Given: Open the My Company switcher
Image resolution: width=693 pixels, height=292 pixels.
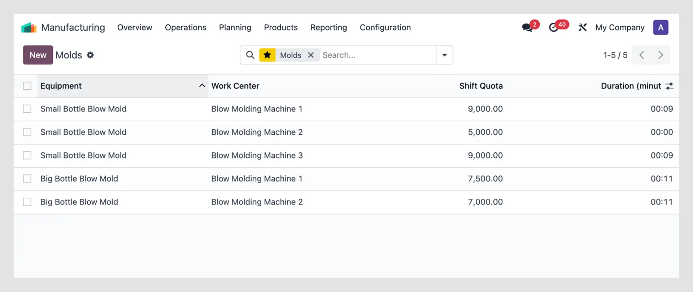Looking at the screenshot, I should coord(619,27).
